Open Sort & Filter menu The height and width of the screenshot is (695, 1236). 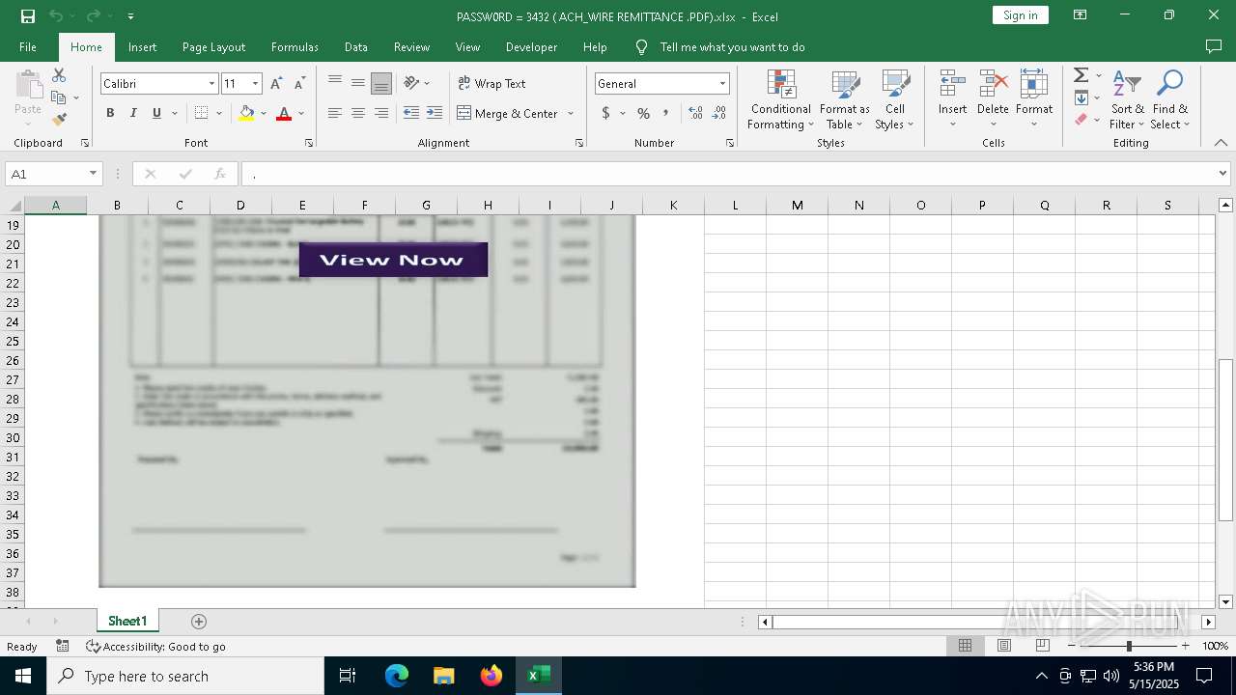click(1126, 99)
